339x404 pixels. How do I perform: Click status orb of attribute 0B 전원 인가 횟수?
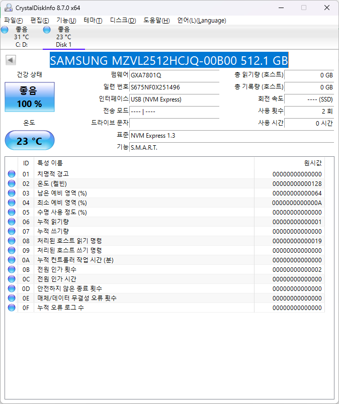12,269
